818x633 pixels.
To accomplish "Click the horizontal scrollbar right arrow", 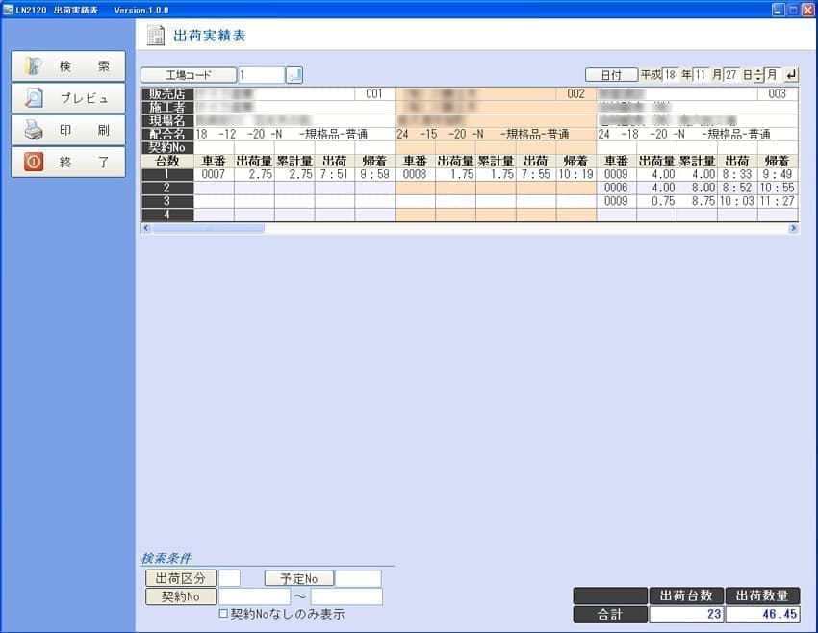I will 793,228.
